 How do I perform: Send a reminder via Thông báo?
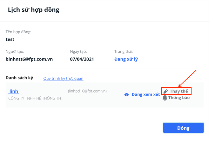(x=176, y=98)
